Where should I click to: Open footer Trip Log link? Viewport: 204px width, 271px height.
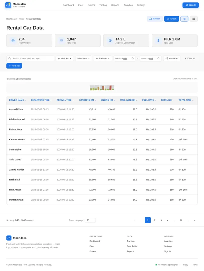click(131, 241)
